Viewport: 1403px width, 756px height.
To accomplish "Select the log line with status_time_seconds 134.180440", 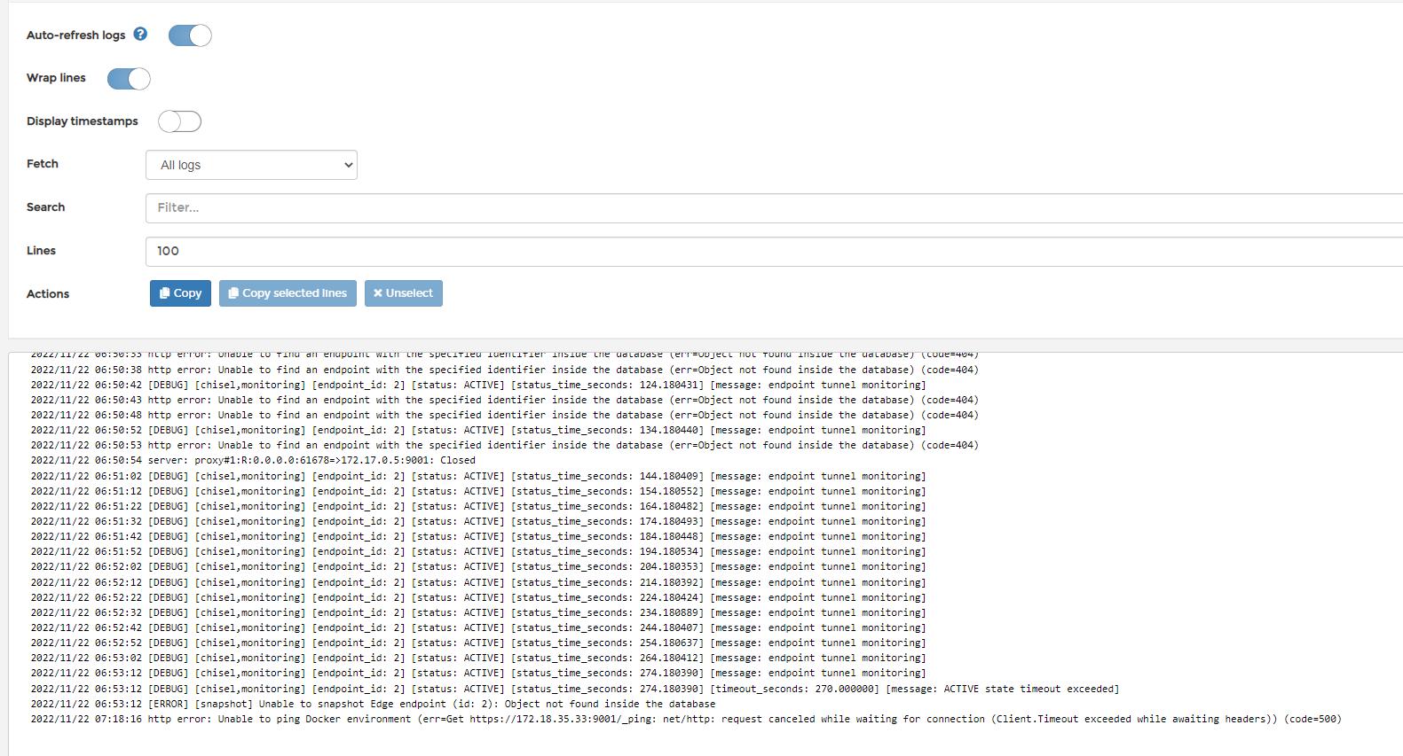I will coord(478,430).
